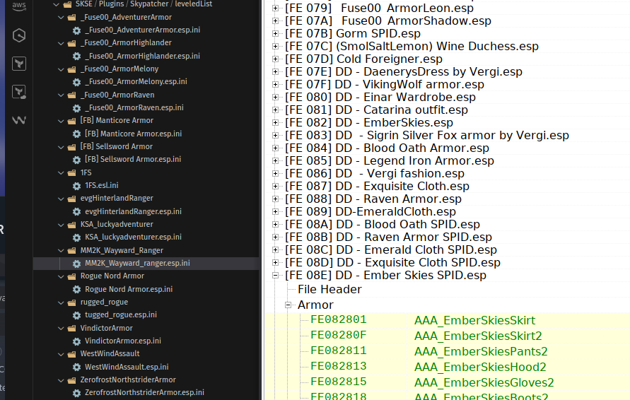Collapse the _Fuse00_AdventurerArmor folder
Viewport: 630px width, 400px height.
(61, 17)
